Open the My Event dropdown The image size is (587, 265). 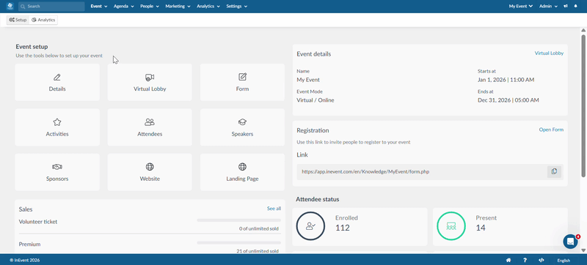(521, 7)
